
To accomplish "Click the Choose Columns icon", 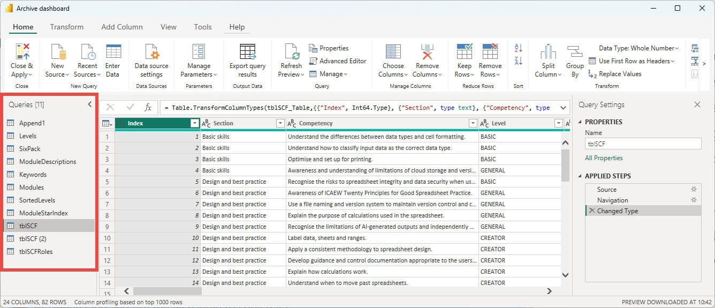I will click(x=393, y=52).
